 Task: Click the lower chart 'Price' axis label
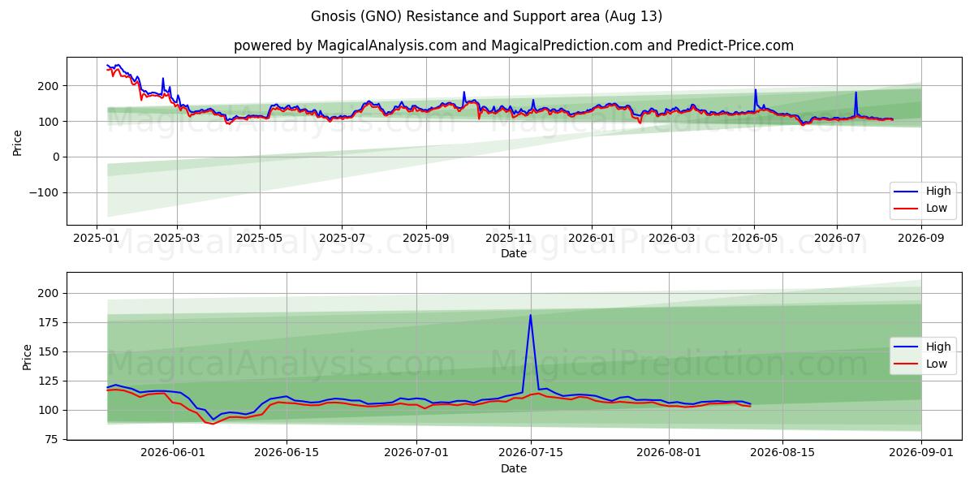tap(28, 356)
